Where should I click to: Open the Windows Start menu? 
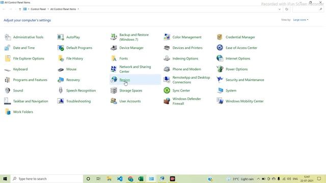pos(5,178)
